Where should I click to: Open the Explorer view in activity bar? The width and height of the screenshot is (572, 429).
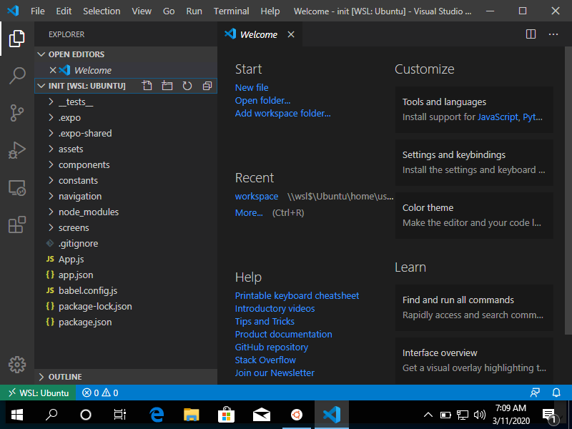(16, 39)
